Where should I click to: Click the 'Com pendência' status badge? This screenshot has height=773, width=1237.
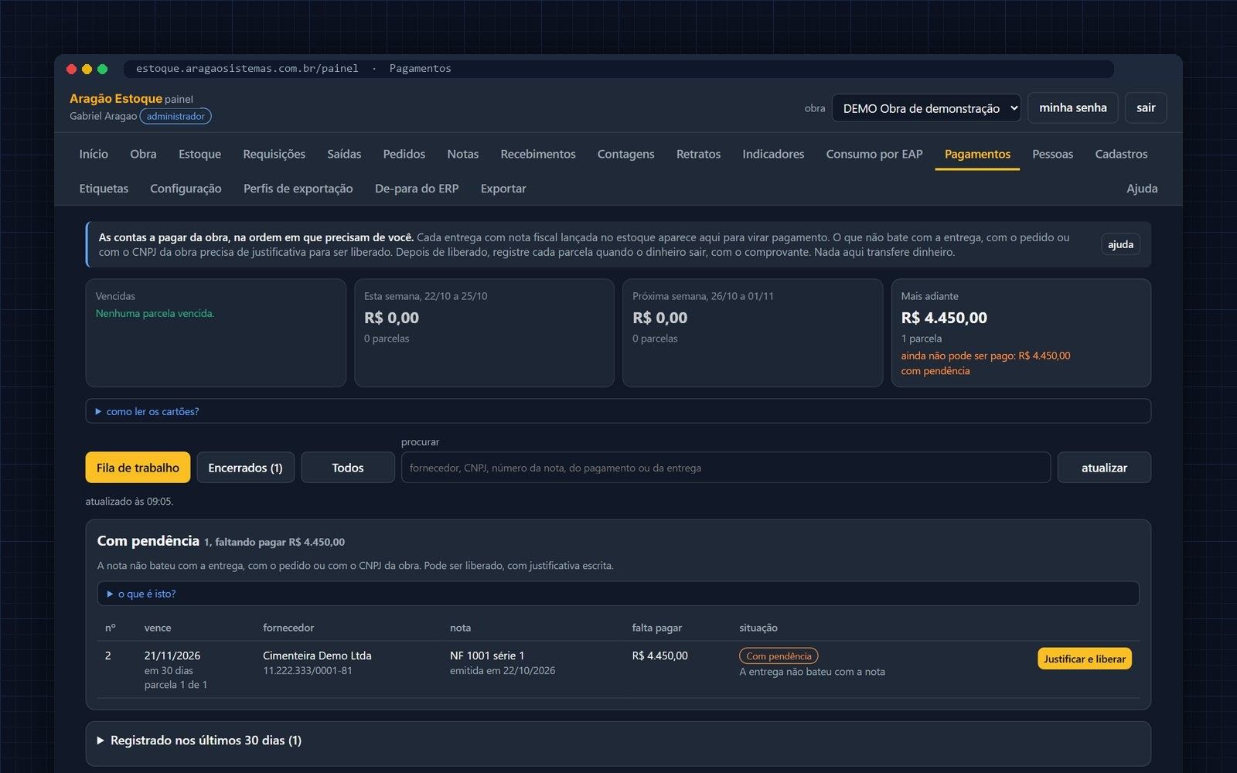tap(779, 656)
